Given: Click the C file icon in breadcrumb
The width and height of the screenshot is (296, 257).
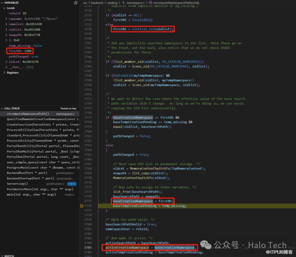Looking at the screenshot, I should click(x=124, y=3).
